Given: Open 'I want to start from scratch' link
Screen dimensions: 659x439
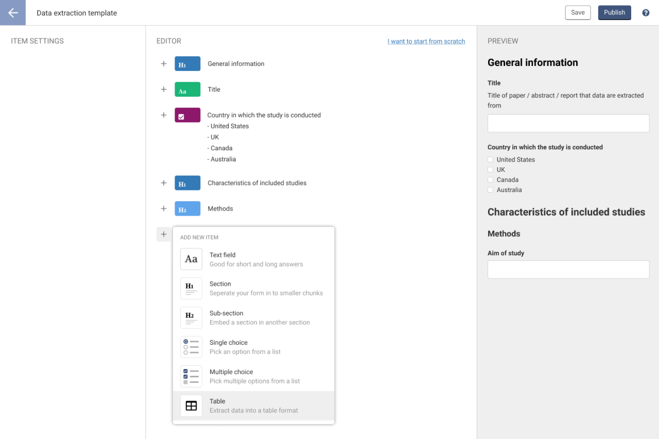Looking at the screenshot, I should (426, 41).
